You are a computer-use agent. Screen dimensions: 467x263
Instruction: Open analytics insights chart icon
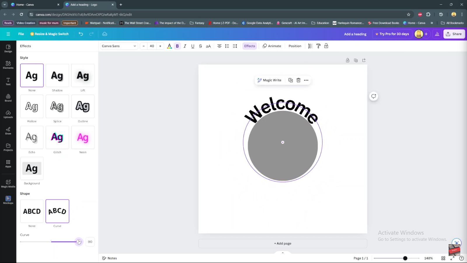coord(437,34)
